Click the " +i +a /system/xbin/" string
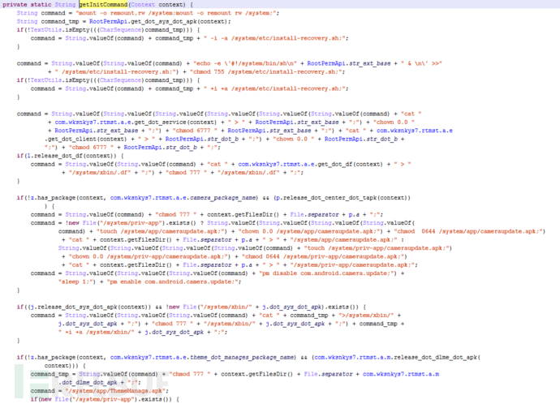The width and height of the screenshot is (560, 404). click(x=97, y=332)
